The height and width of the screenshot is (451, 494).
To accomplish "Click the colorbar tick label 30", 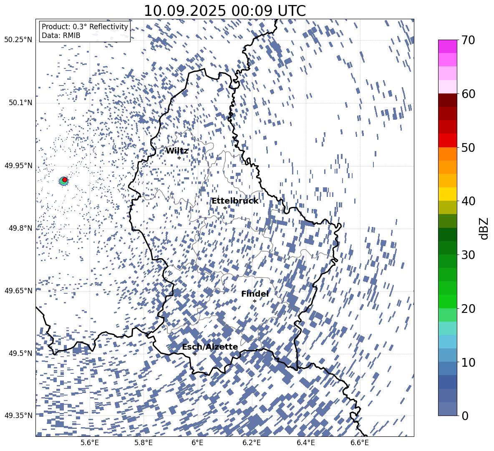I will click(x=468, y=255).
